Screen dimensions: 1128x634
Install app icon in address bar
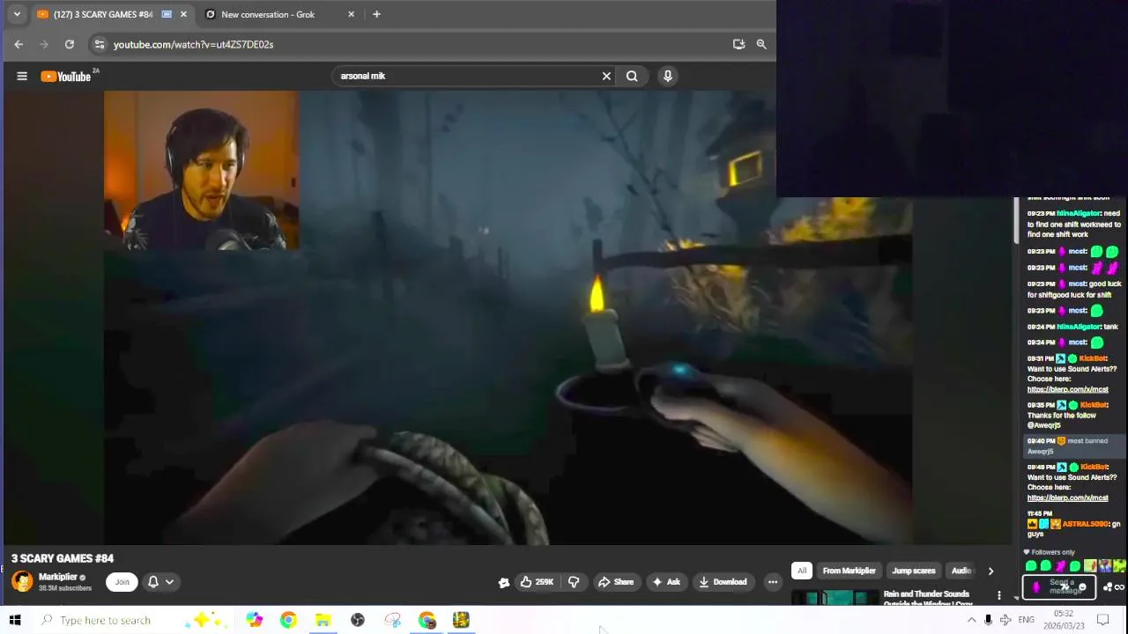click(x=738, y=44)
